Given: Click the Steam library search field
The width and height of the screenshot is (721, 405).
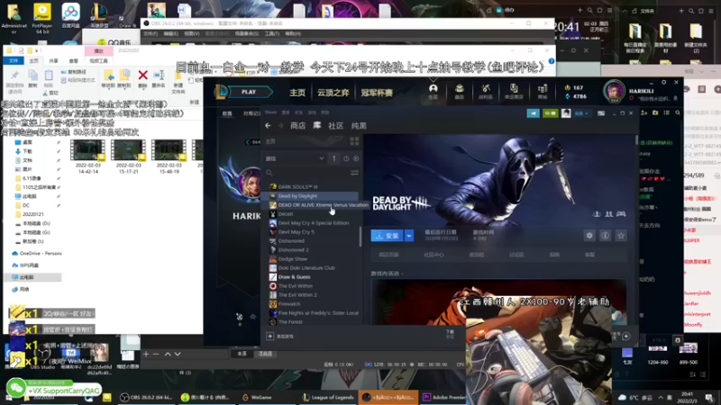Looking at the screenshot, I should [306, 173].
